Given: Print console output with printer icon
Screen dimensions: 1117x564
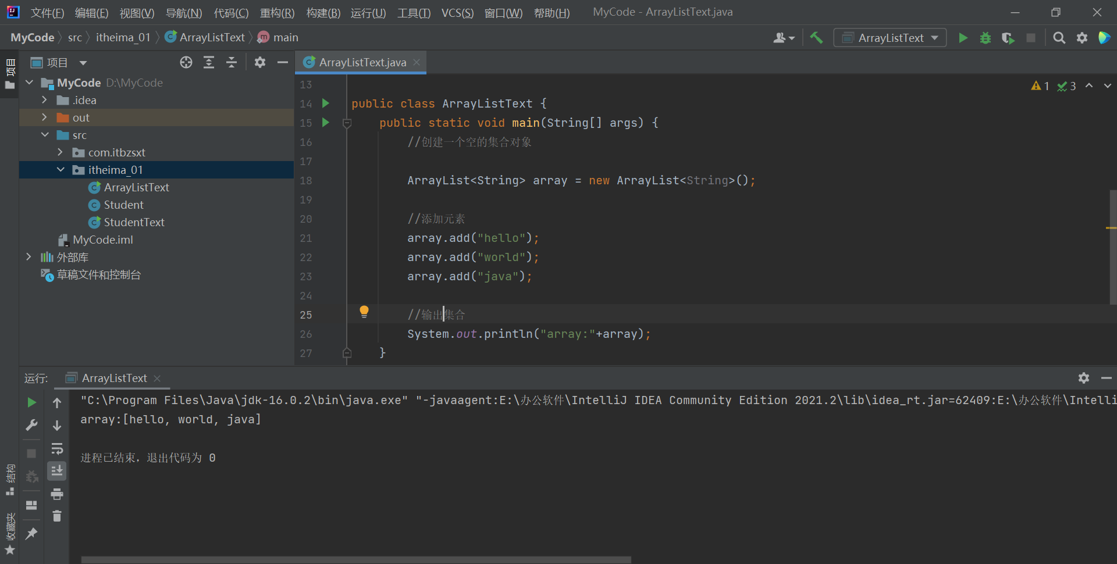Looking at the screenshot, I should click(57, 494).
